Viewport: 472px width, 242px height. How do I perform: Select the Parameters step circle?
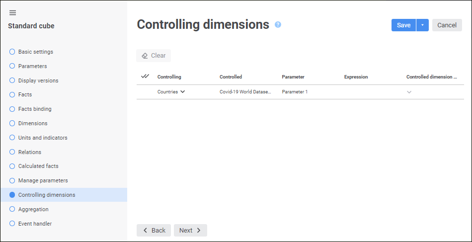coord(12,66)
